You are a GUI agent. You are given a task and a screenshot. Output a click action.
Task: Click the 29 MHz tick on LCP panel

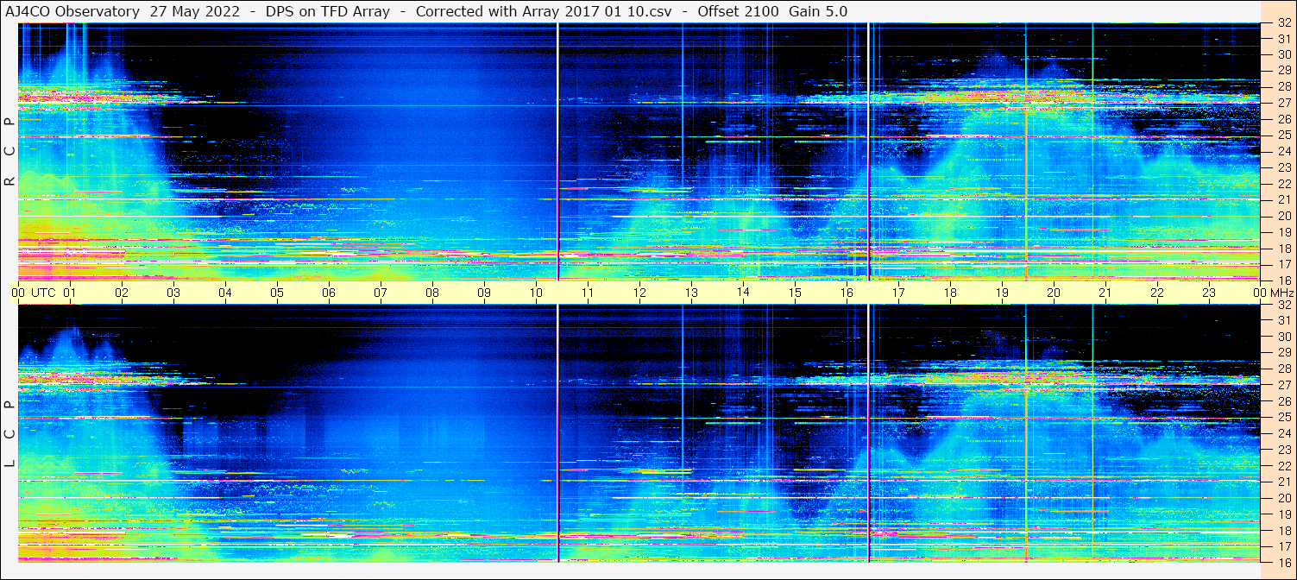click(x=1283, y=353)
